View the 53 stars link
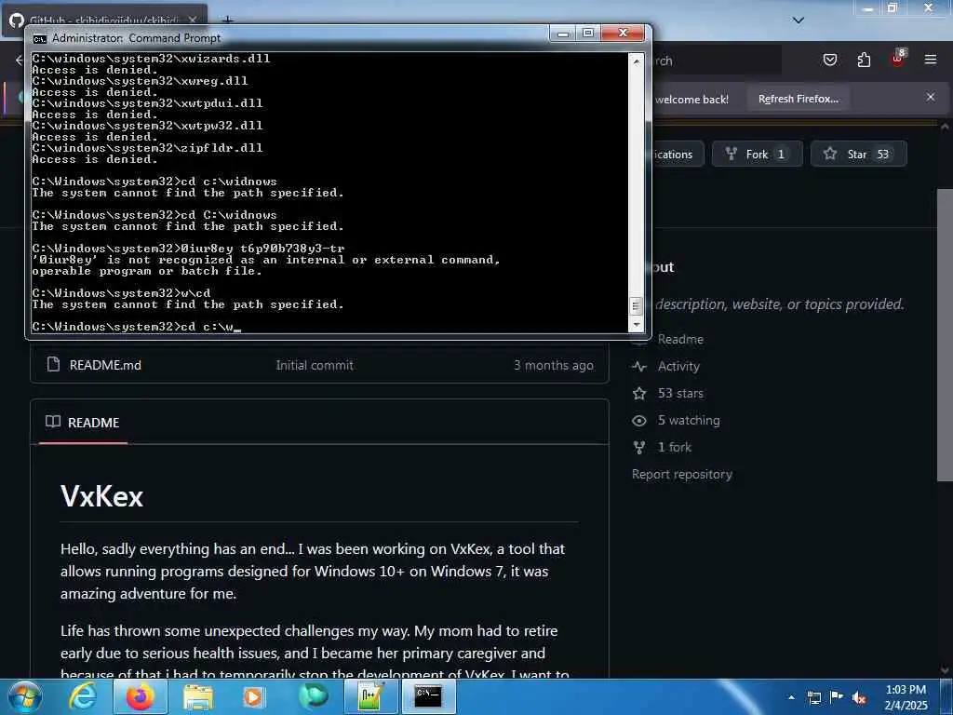Viewport: 953px width, 715px height. click(x=680, y=393)
